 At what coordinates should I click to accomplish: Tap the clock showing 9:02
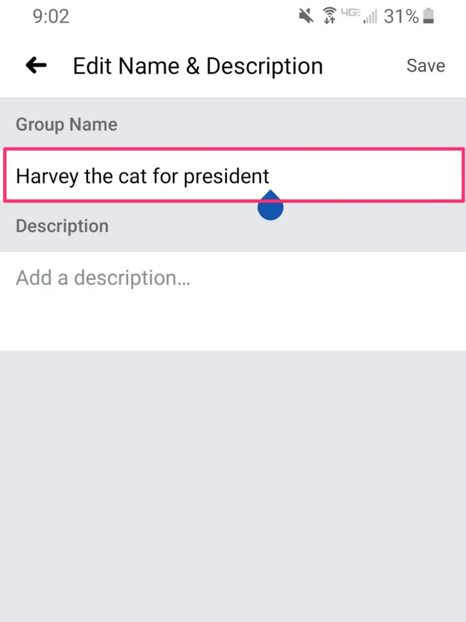51,16
